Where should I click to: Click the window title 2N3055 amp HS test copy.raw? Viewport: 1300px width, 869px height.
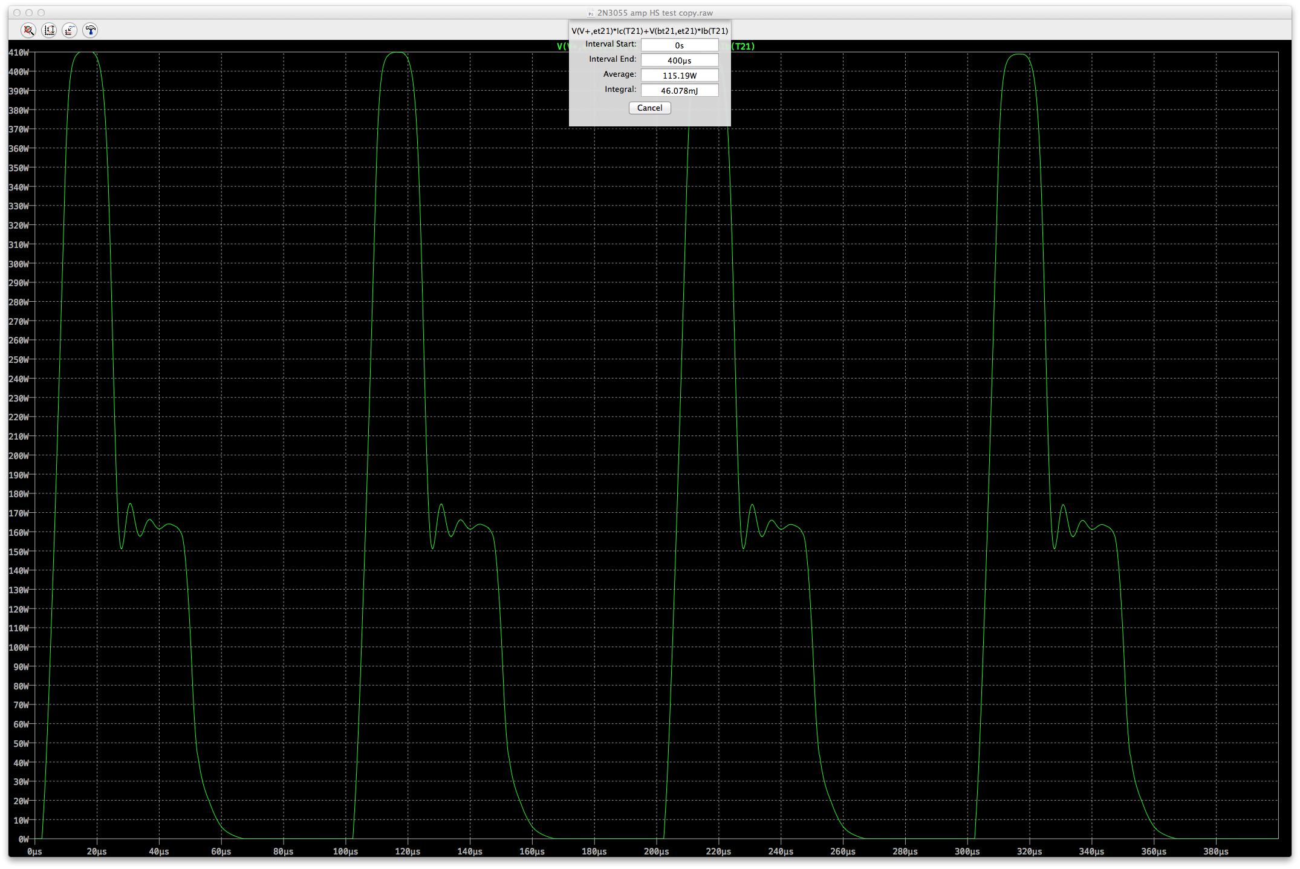[655, 13]
